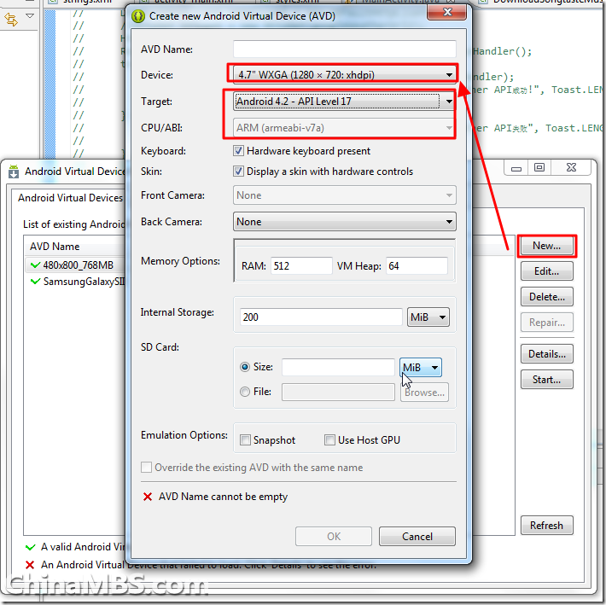Click the green checkmark icon next to SamsungGalaxySII

point(35,282)
